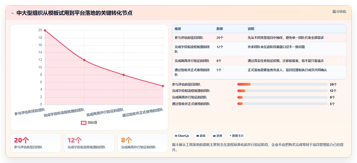Click the x-axis label 通过验收并正式使用的团队
Image resolution: width=357 pixels, height=163 pixels.
[x=143, y=113]
